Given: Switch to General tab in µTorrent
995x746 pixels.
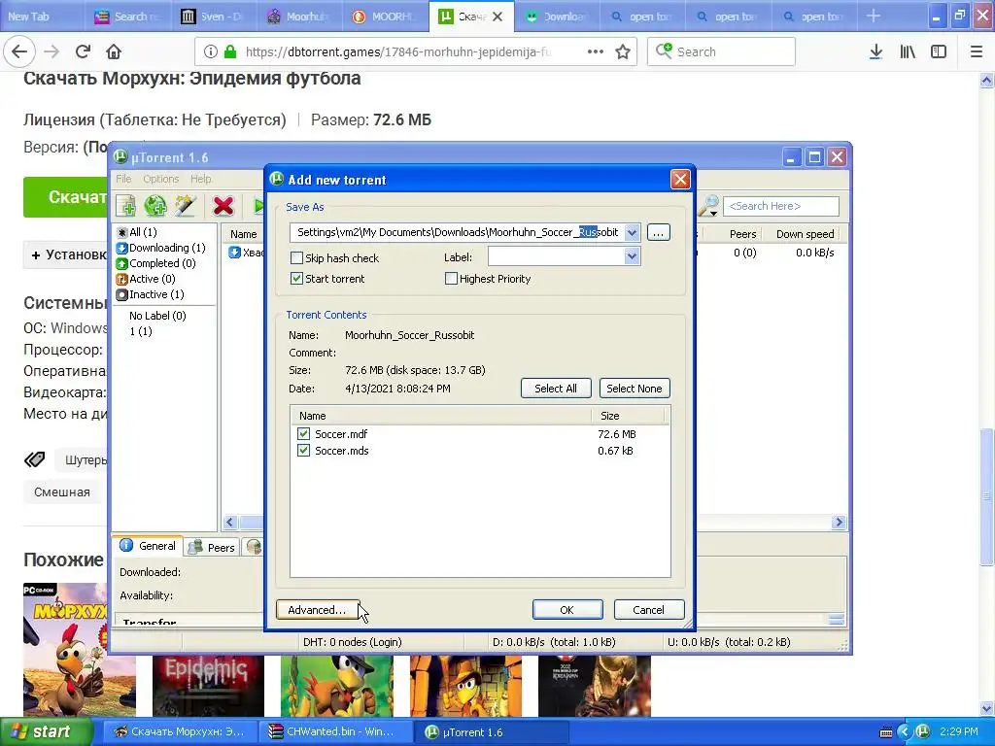Looking at the screenshot, I should [x=149, y=546].
